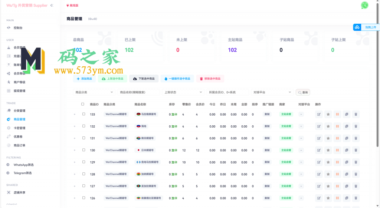The height and width of the screenshot is (208, 380).
Task: Click the copy icon for product 127
Action: (x=347, y=186)
